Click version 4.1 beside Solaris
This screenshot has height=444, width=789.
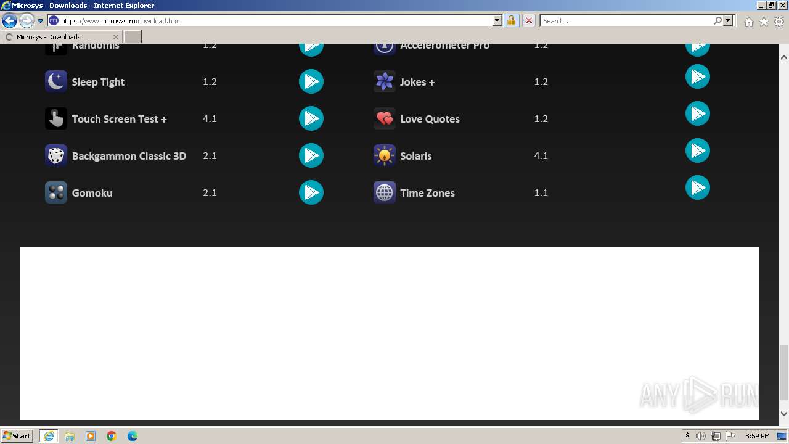[541, 156]
